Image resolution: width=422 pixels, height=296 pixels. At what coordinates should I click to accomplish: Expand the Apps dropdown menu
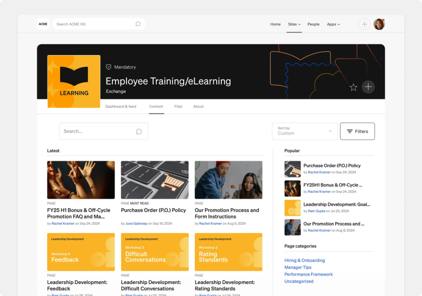[333, 24]
